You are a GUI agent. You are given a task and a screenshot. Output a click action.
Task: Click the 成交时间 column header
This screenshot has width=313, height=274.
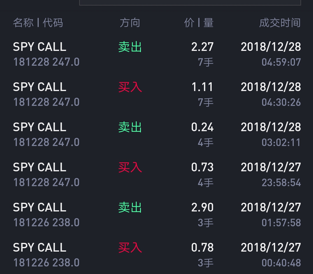[x=280, y=22]
